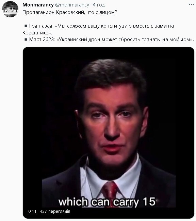Click the tweet line 'Пропагандон Красовский, что с лицом?'
The height and width of the screenshot is (221, 196).
pyautogui.click(x=70, y=12)
